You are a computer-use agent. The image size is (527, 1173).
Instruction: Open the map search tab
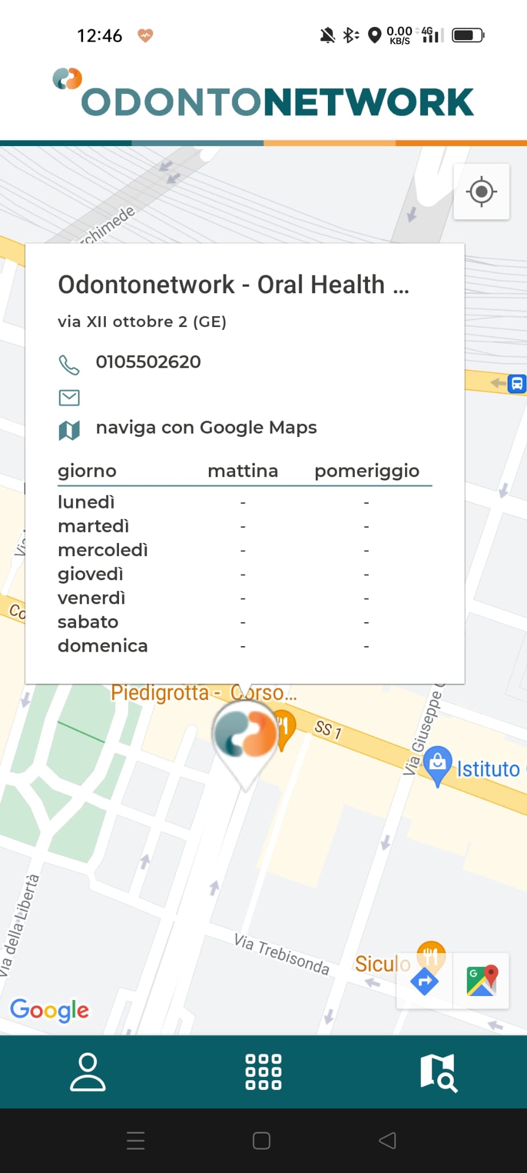[439, 1073]
